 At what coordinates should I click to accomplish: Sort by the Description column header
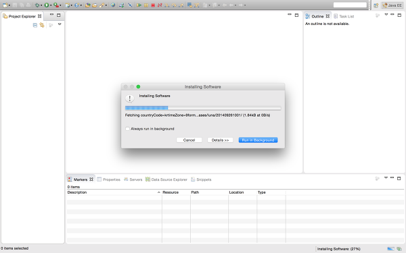pos(114,192)
